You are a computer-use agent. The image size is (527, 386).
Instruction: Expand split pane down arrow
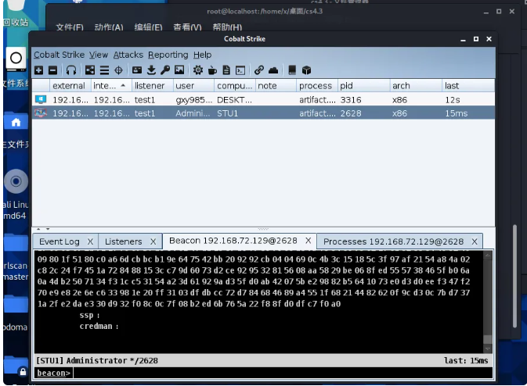[x=48, y=229]
